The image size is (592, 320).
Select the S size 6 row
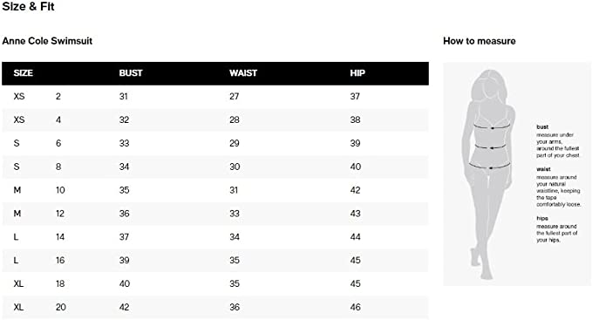(x=215, y=143)
